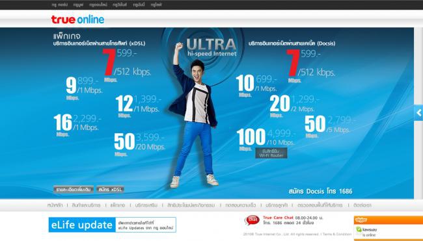Open the red True Care Chat bubble icon
The width and height of the screenshot is (423, 241).
(252, 220)
